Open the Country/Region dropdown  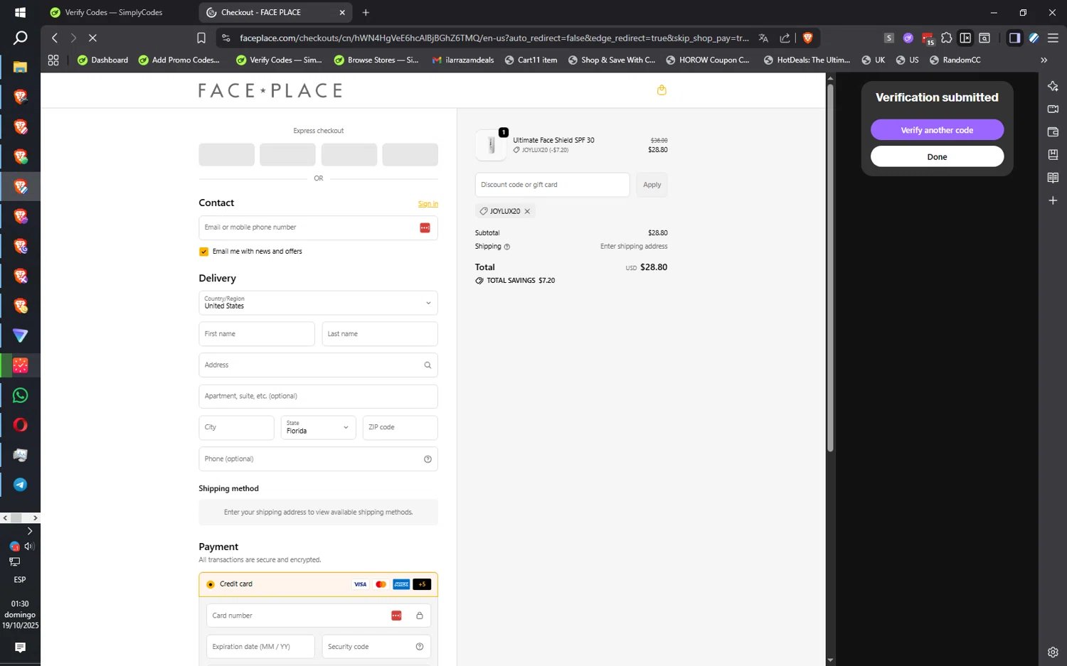pyautogui.click(x=318, y=303)
